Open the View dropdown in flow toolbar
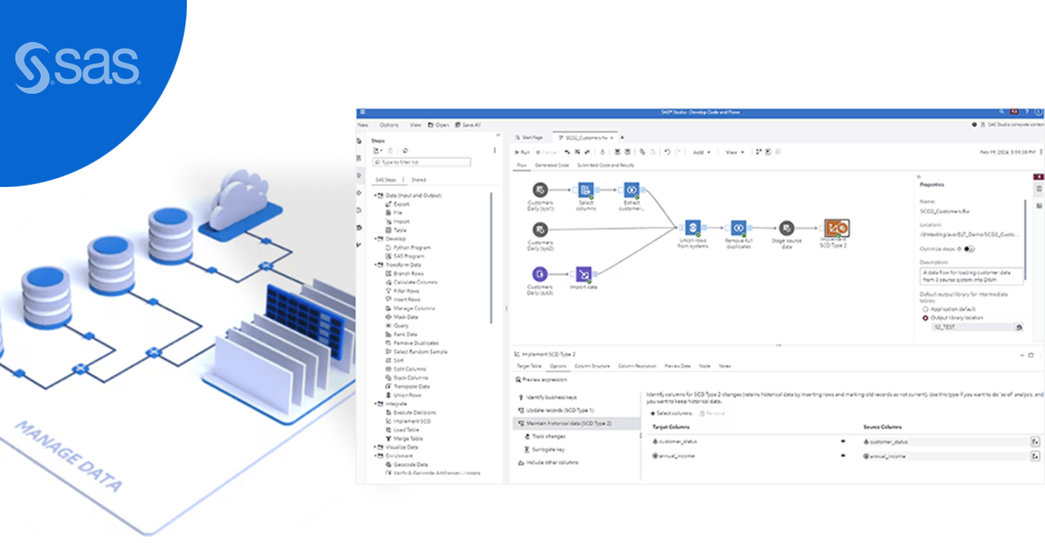 [734, 153]
